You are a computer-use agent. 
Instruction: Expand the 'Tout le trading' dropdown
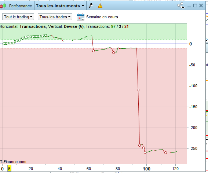[18, 17]
